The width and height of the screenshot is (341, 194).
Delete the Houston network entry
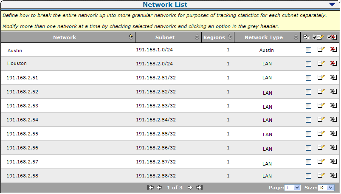click(x=333, y=63)
